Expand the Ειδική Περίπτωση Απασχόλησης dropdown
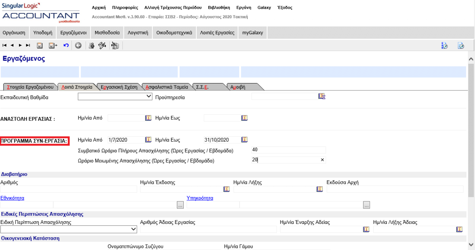The height and width of the screenshot is (250, 475). tap(133, 229)
